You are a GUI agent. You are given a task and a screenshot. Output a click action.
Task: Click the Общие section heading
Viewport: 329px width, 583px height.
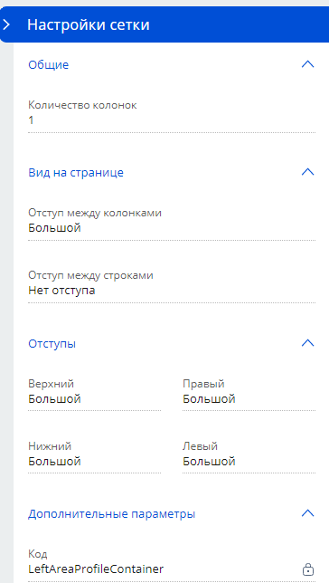coord(49,64)
